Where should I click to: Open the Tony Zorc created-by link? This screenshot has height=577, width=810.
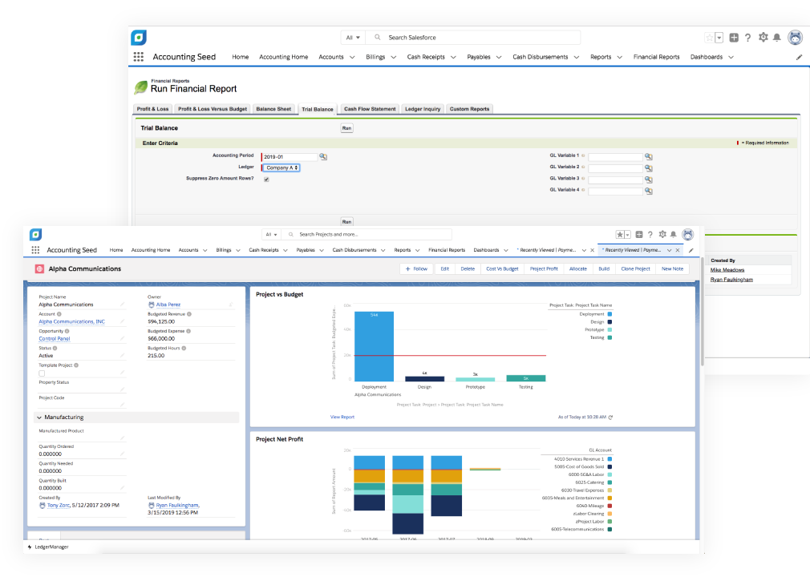point(59,506)
